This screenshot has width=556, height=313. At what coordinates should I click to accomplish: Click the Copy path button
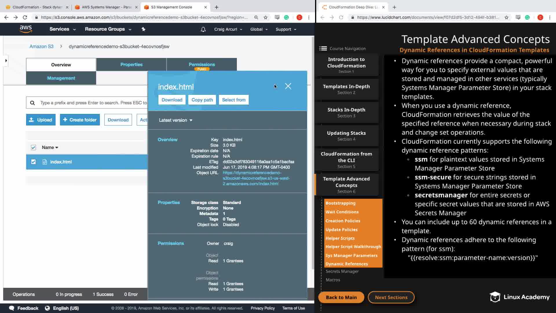pyautogui.click(x=202, y=100)
